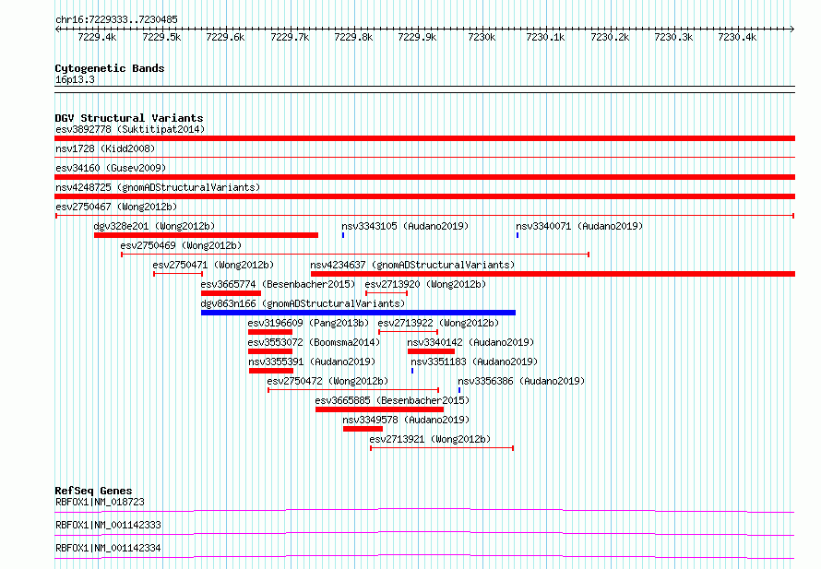Click the nsv3349578 (Audano2019) red bar
Screen dimensions: 821x569
point(363,429)
